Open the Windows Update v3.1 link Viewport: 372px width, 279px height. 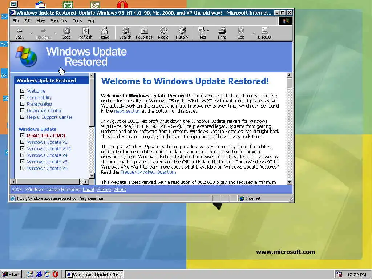(x=49, y=149)
